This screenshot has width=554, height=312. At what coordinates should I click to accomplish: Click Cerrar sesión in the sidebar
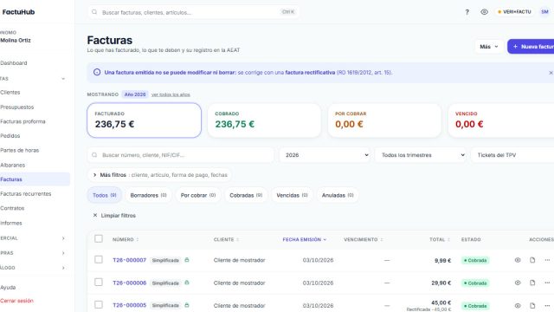(35, 301)
